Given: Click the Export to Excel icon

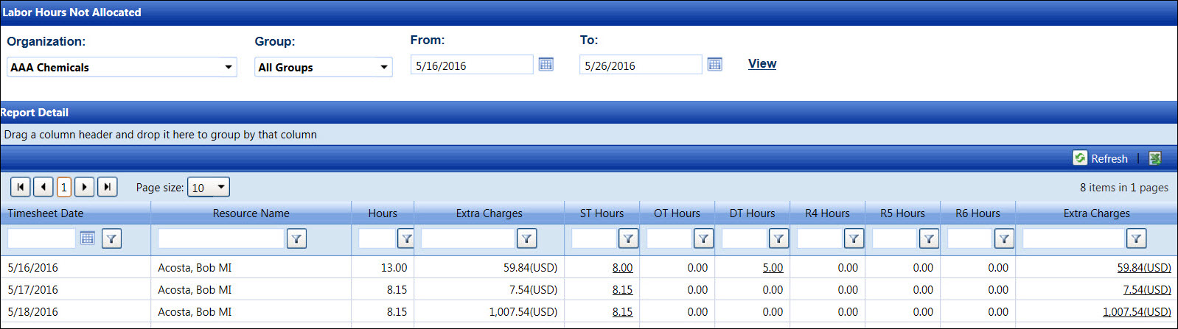Looking at the screenshot, I should click(x=1154, y=158).
